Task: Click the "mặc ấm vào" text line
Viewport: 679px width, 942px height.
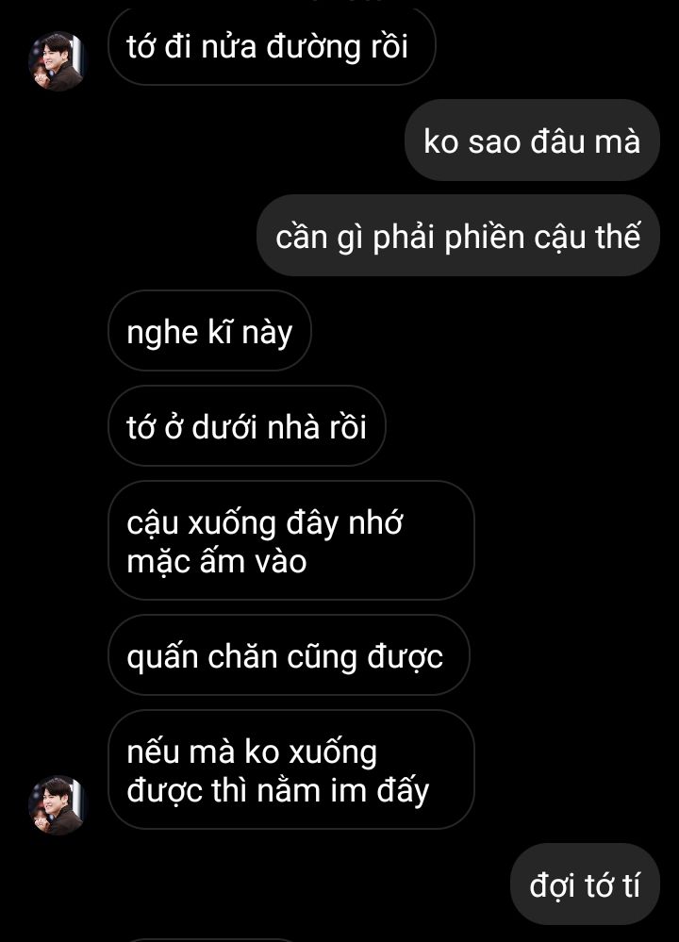Action: (216, 562)
